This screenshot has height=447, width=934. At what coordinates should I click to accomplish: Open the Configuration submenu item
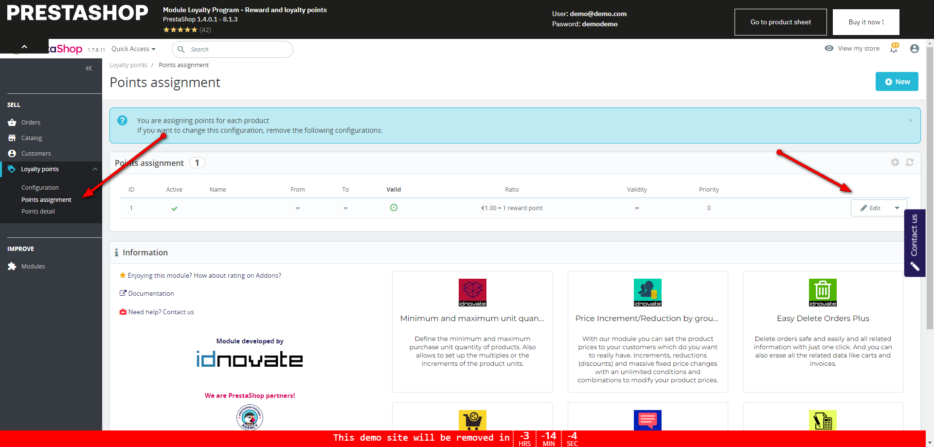pos(40,188)
